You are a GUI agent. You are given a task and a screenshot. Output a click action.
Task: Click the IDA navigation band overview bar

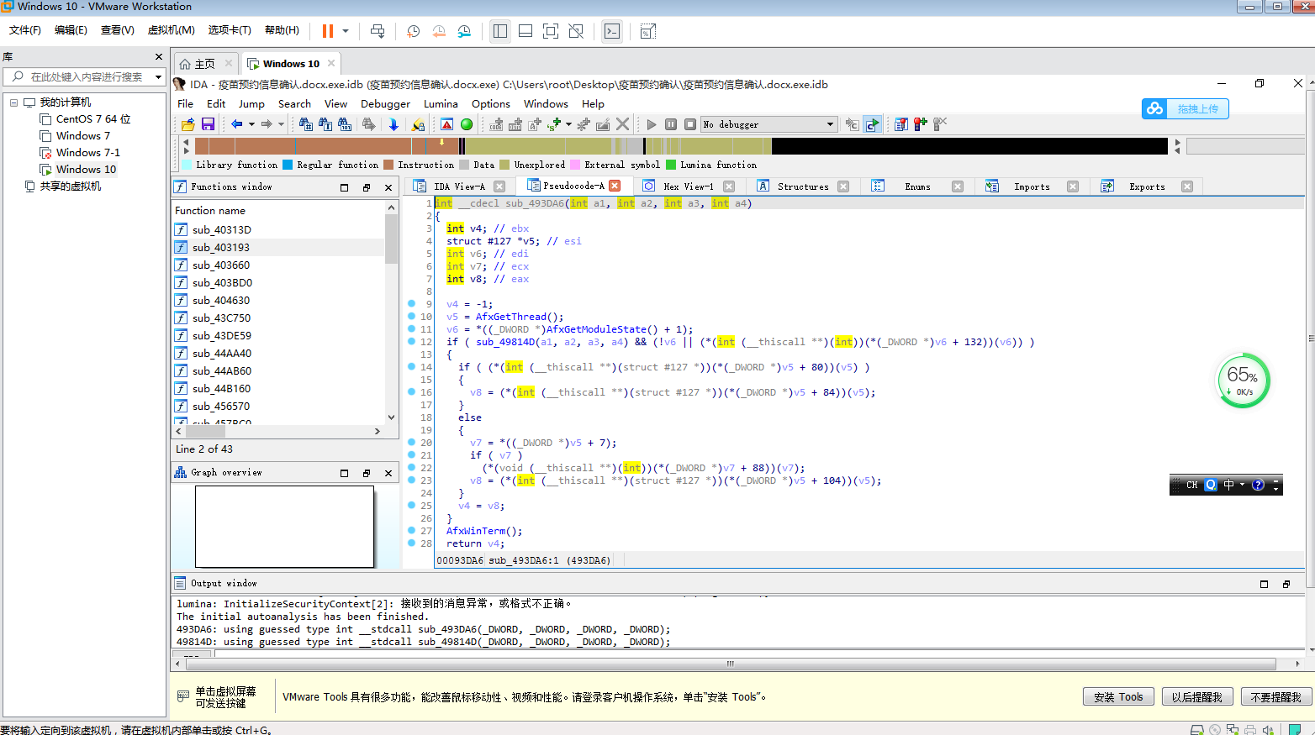(x=681, y=146)
